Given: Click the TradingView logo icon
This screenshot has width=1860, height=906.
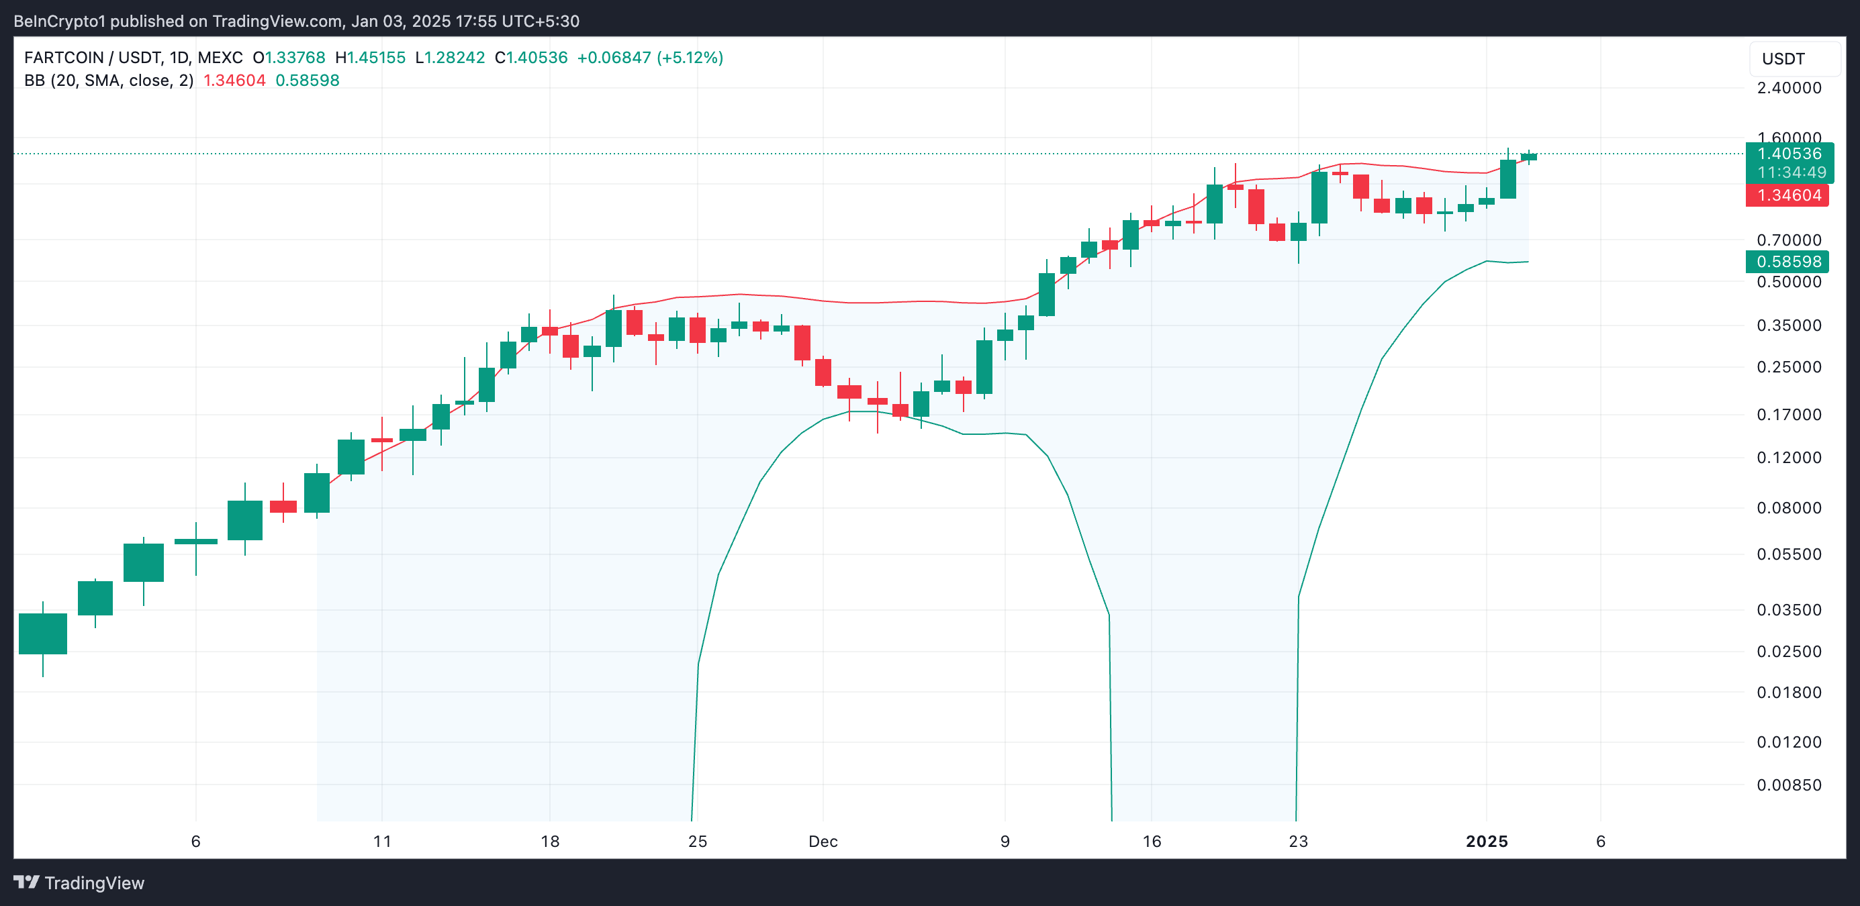Looking at the screenshot, I should (x=26, y=883).
